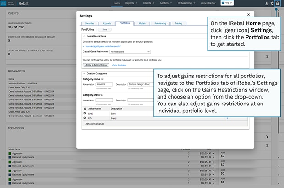284x188 pixels.
Task: Select the BND row radio button
Action: click(x=85, y=113)
